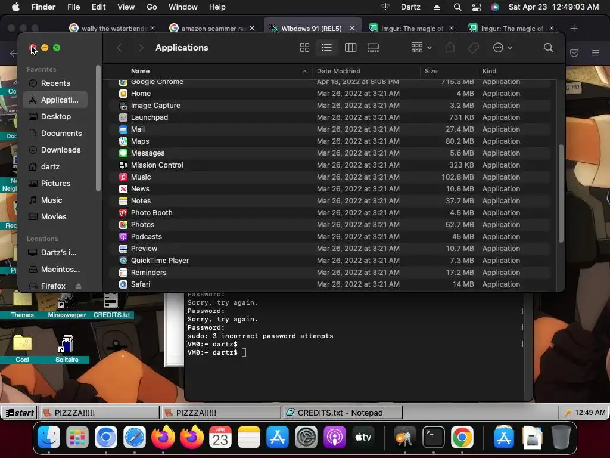This screenshot has width=610, height=458.
Task: Open the File menu
Action: tap(73, 7)
